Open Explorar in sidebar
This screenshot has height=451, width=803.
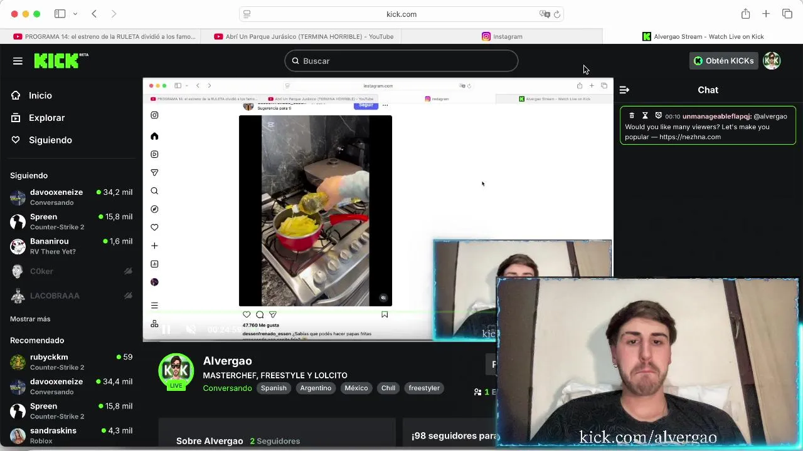coord(38,118)
